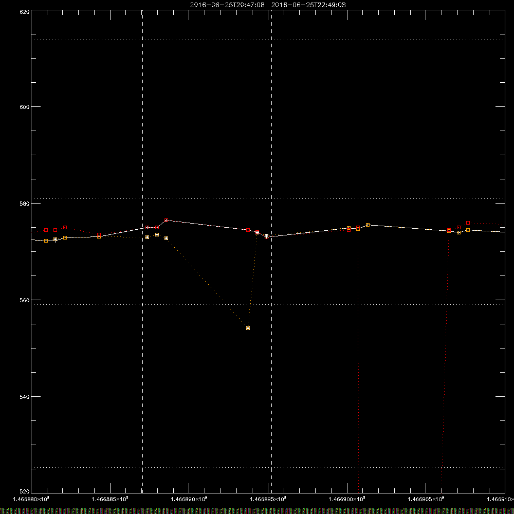The image size is (514, 514).
Task: Click x-axis label 1.466895×10⁹
Action: pyautogui.click(x=268, y=499)
